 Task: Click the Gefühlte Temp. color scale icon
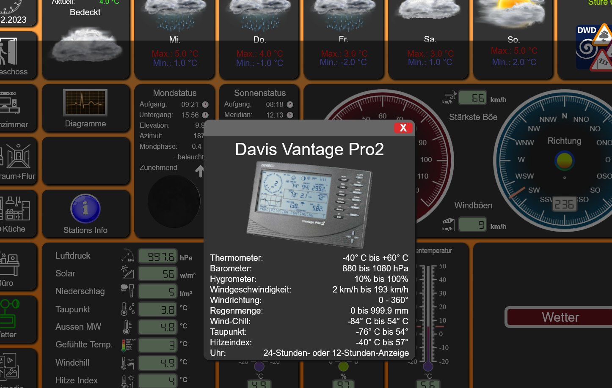coord(128,344)
